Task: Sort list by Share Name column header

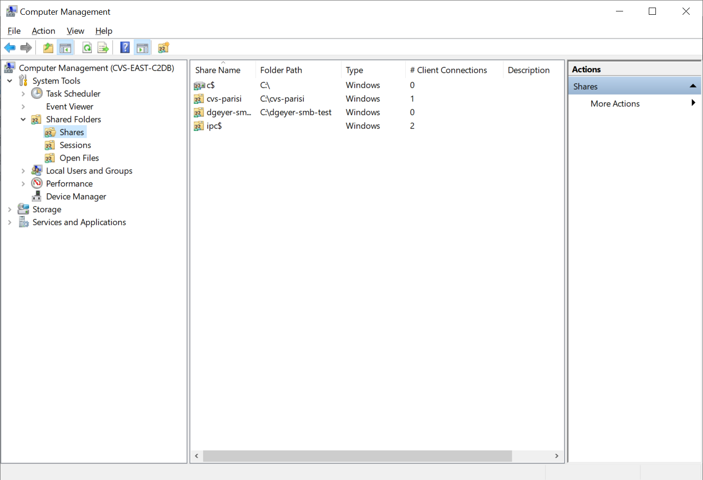Action: [218, 70]
